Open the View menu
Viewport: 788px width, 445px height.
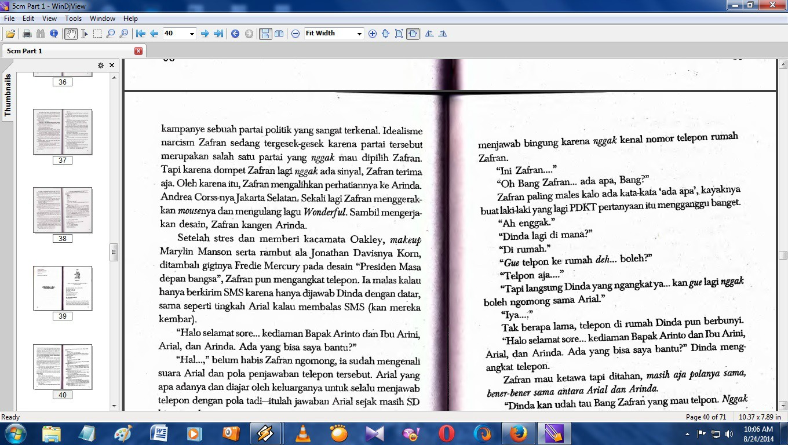[x=49, y=19]
